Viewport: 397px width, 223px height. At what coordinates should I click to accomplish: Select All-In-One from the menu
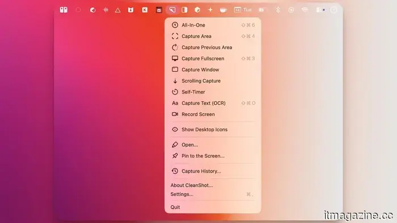[x=213, y=25]
